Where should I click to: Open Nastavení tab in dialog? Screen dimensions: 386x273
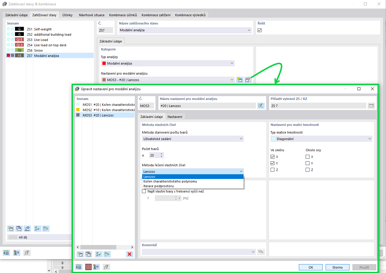pos(175,117)
